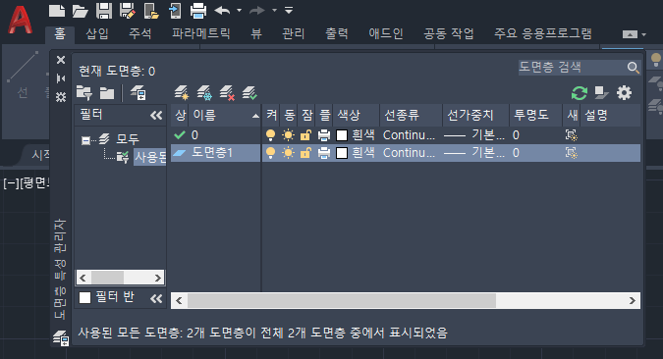Click the 투명도 column header
Image resolution: width=663 pixels, height=359 pixels.
535,116
